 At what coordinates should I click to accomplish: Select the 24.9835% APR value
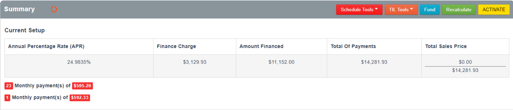point(79,62)
